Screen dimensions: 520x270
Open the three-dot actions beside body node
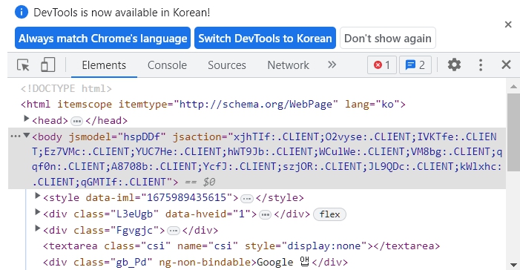[16, 136]
